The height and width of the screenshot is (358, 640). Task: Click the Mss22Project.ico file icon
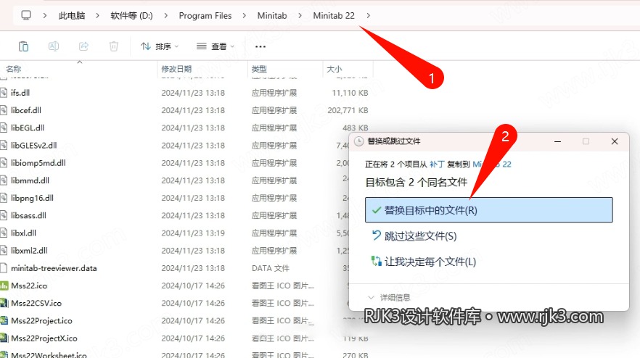click(4, 320)
